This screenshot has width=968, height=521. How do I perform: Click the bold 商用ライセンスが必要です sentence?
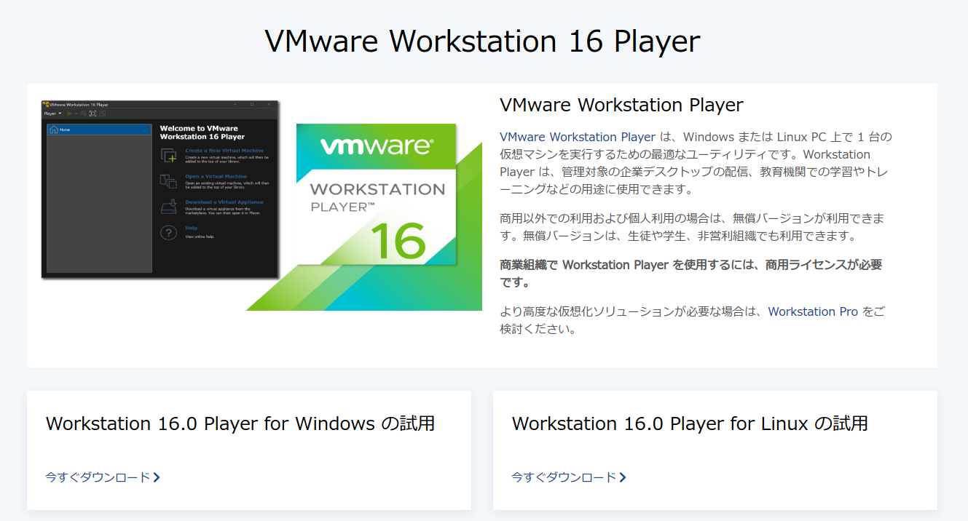[691, 274]
